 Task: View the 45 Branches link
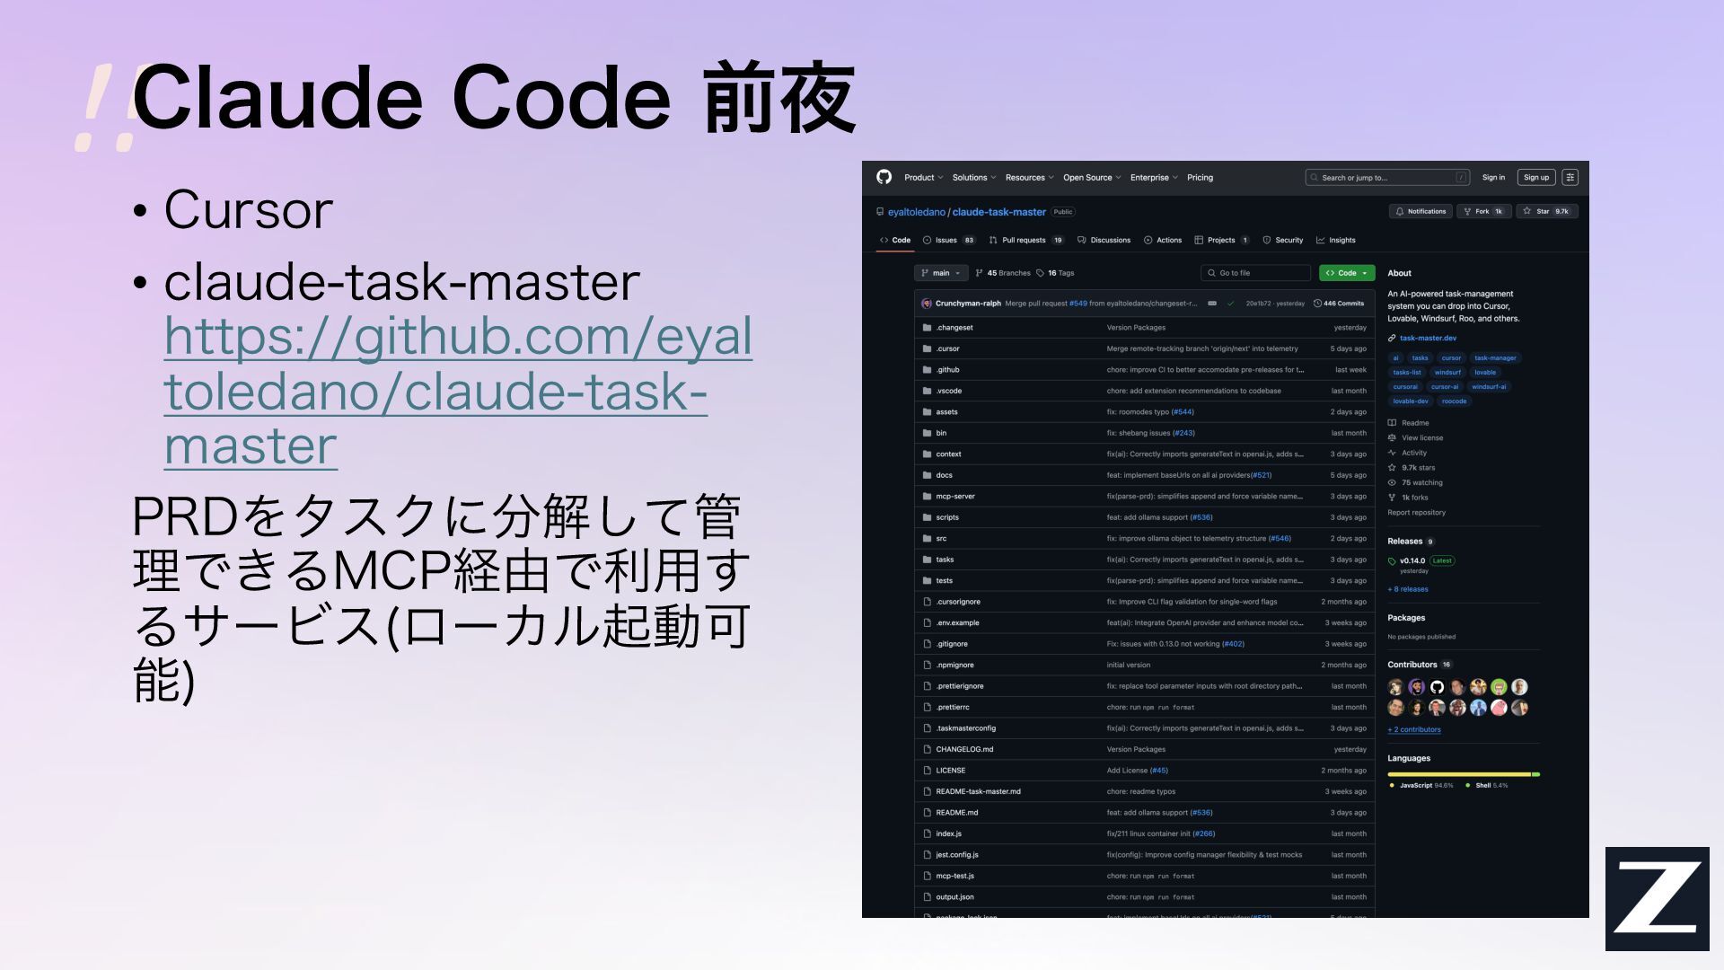(x=1003, y=273)
